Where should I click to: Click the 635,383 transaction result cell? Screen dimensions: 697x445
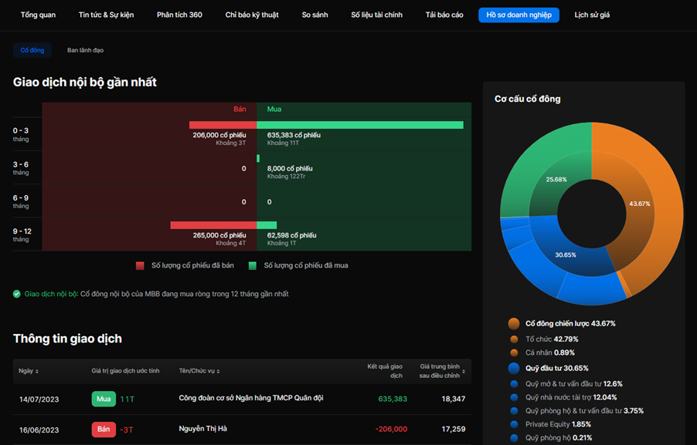click(x=393, y=399)
